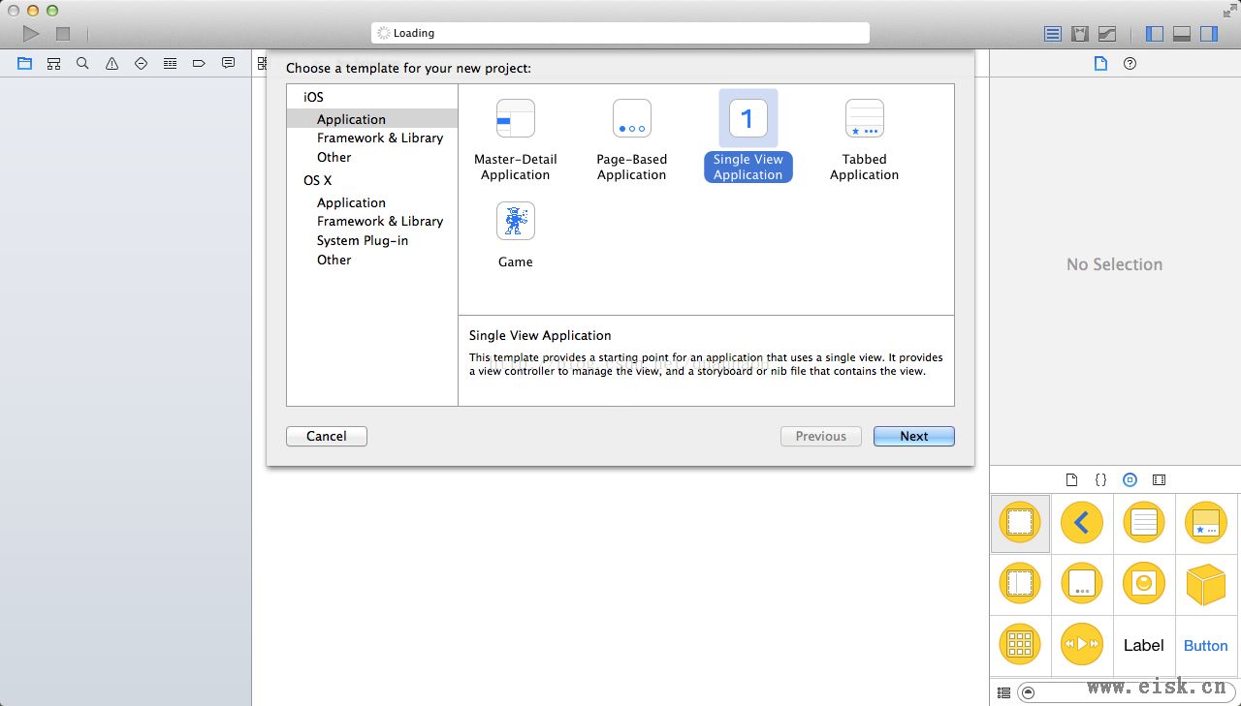Select the Navigation Controller library object
Image resolution: width=1241 pixels, height=706 pixels.
tap(1082, 523)
